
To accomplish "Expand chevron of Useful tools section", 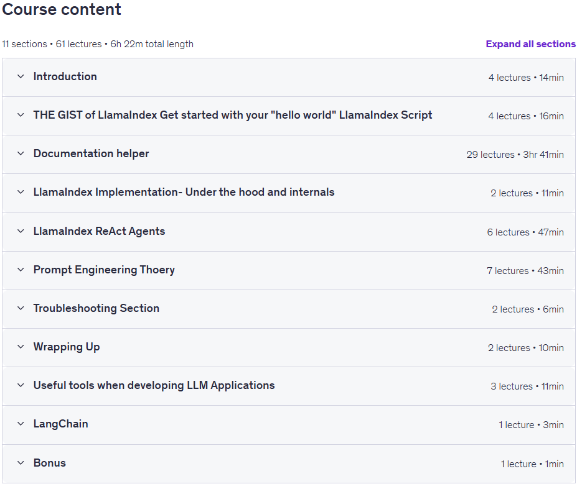I will (x=21, y=385).
